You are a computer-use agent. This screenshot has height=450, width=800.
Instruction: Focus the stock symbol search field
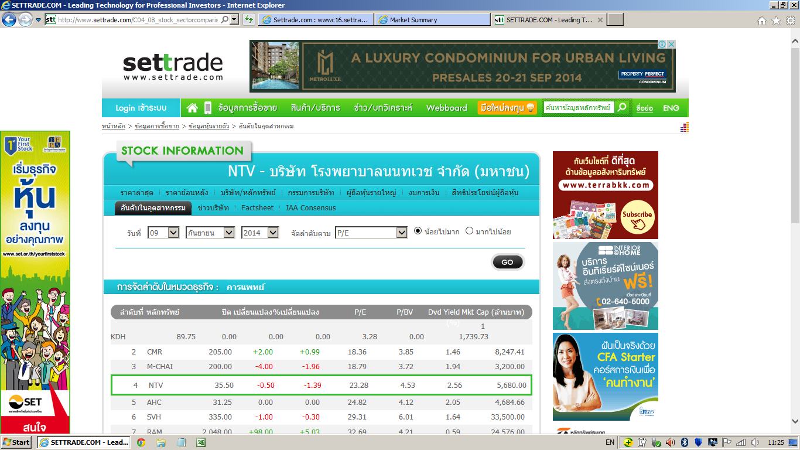(579, 108)
